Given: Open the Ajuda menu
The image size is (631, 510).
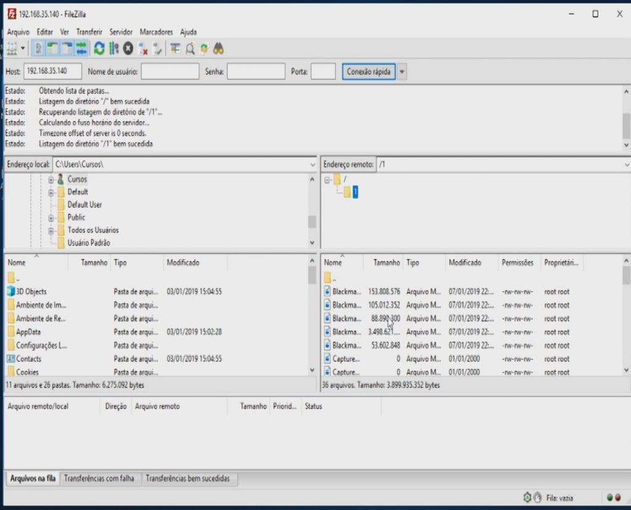Looking at the screenshot, I should 189,32.
